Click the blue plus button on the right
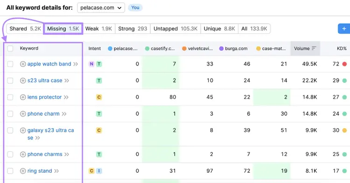The image size is (350, 183). (344, 29)
